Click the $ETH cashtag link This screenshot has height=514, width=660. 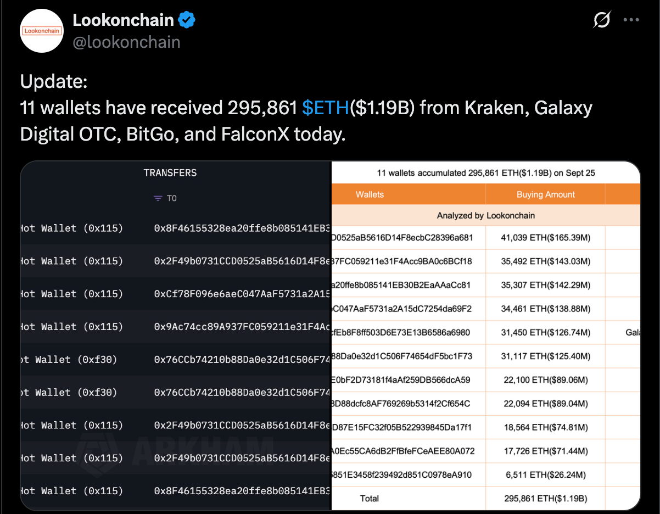point(326,108)
